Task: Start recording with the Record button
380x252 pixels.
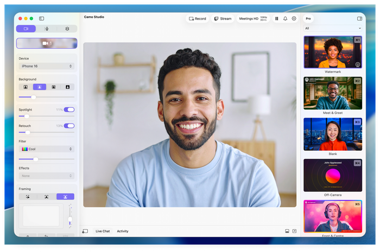Action: [197, 18]
